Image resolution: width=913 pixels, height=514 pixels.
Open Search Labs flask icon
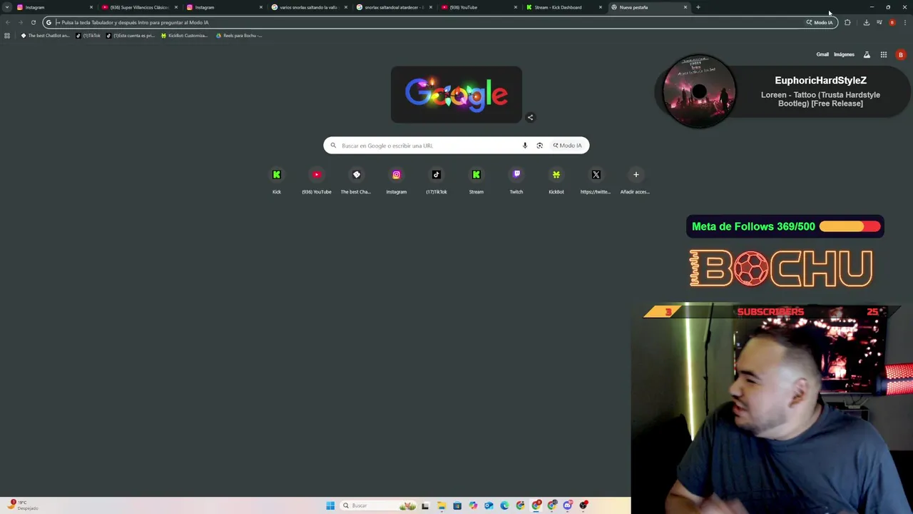click(x=867, y=54)
